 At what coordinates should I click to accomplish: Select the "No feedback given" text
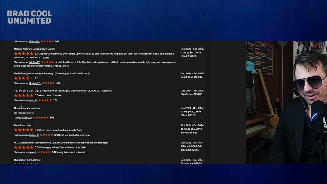pyautogui.click(x=24, y=113)
